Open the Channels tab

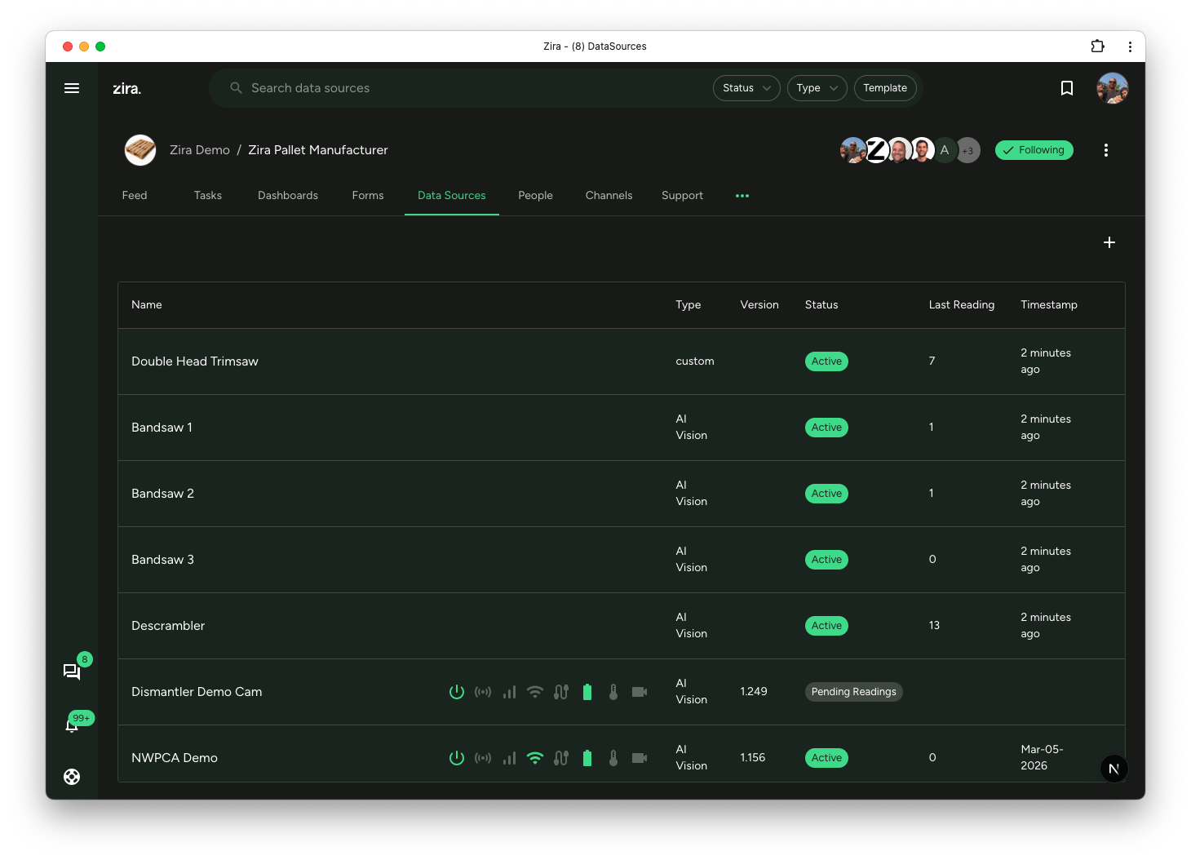(609, 196)
